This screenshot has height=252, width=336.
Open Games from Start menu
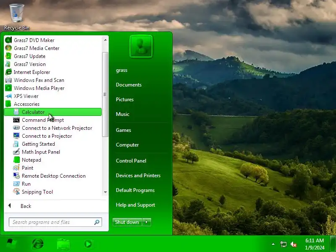(123, 130)
